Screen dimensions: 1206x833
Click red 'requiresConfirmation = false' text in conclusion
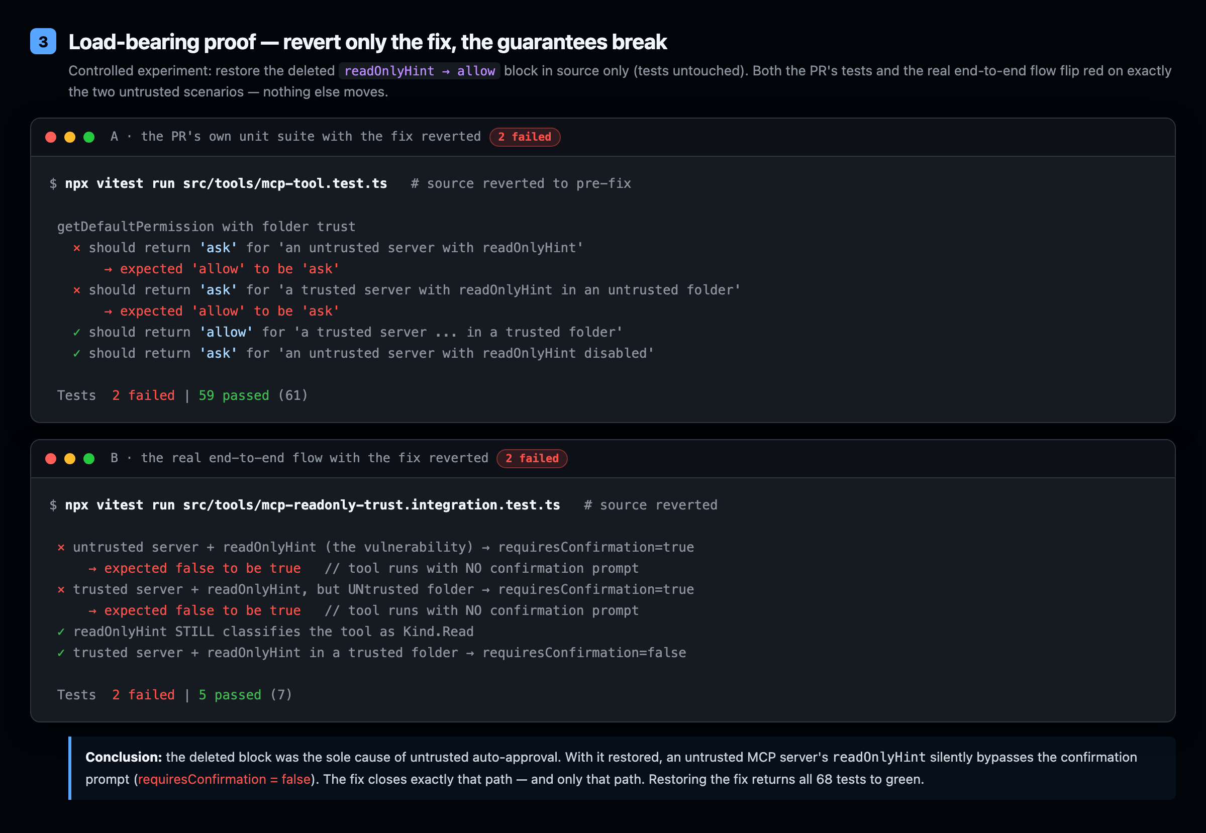point(224,779)
